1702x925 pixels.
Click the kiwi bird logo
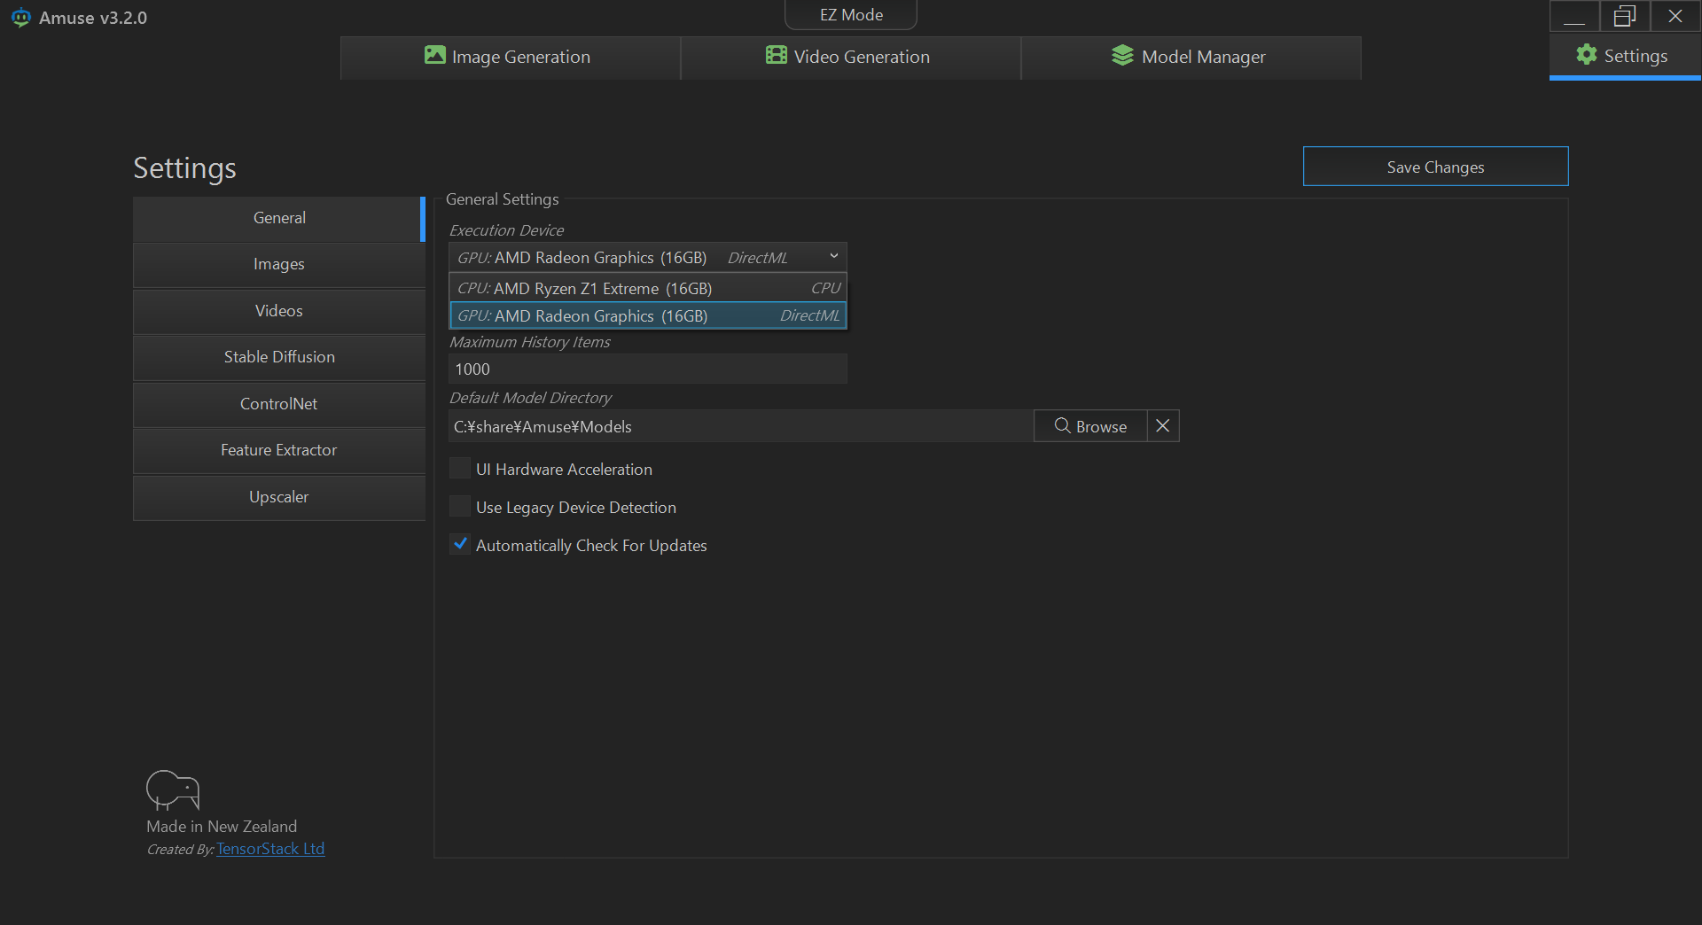(x=173, y=789)
